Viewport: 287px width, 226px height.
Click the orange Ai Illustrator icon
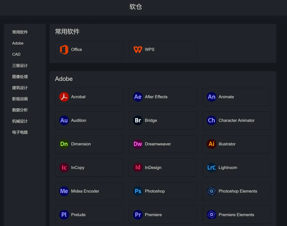(212, 144)
